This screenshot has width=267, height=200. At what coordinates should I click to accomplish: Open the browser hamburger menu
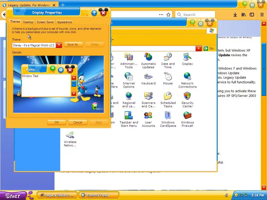[262, 15]
